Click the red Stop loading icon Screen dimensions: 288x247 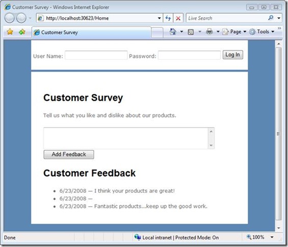tap(178, 18)
